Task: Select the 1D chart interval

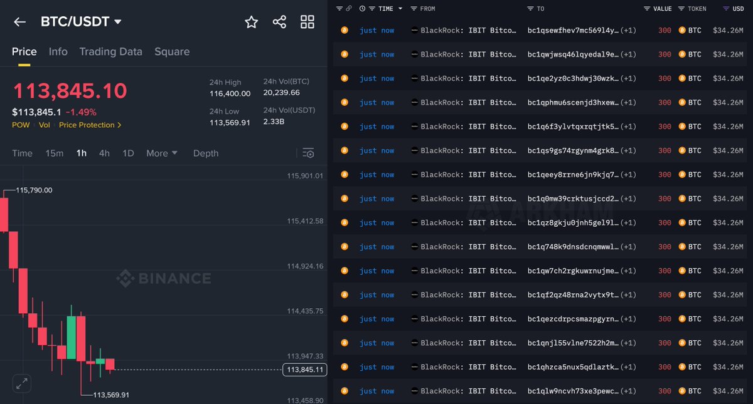Action: (x=128, y=153)
